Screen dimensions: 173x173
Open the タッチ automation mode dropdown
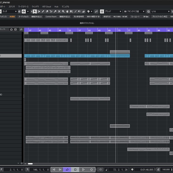(x=9, y=12)
